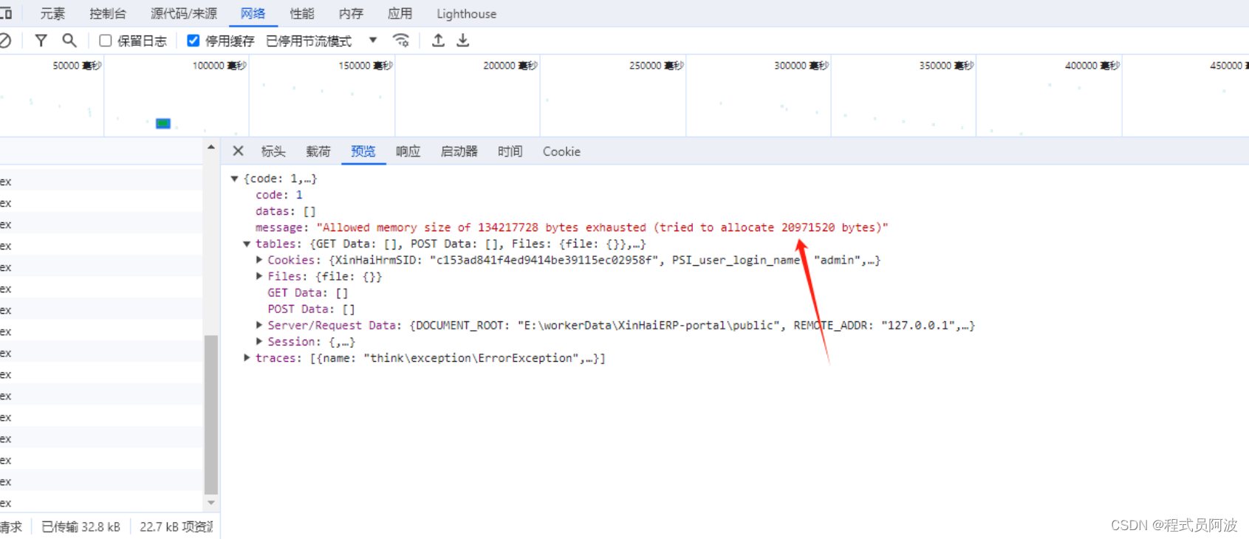
Task: Open the 内存 panel tab
Action: pos(351,13)
